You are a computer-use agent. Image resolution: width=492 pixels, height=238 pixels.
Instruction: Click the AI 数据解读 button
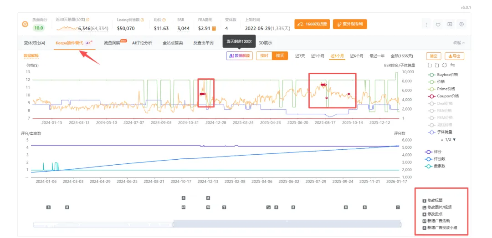click(x=240, y=56)
